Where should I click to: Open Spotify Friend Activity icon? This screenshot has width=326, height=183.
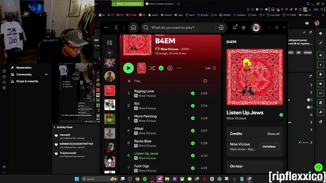coord(244,27)
